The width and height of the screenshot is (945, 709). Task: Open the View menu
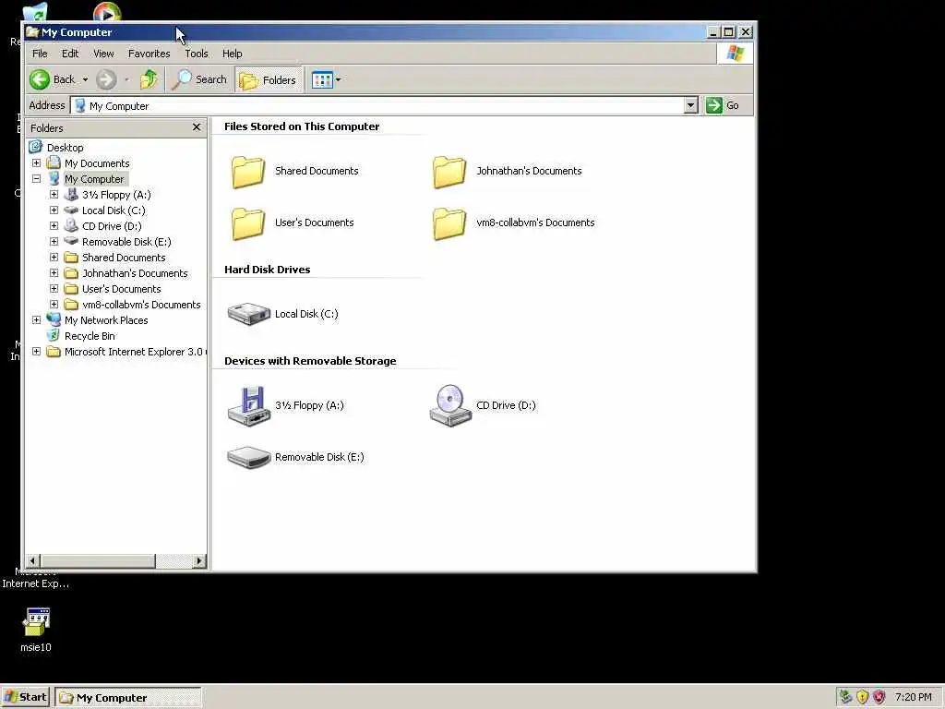103,54
